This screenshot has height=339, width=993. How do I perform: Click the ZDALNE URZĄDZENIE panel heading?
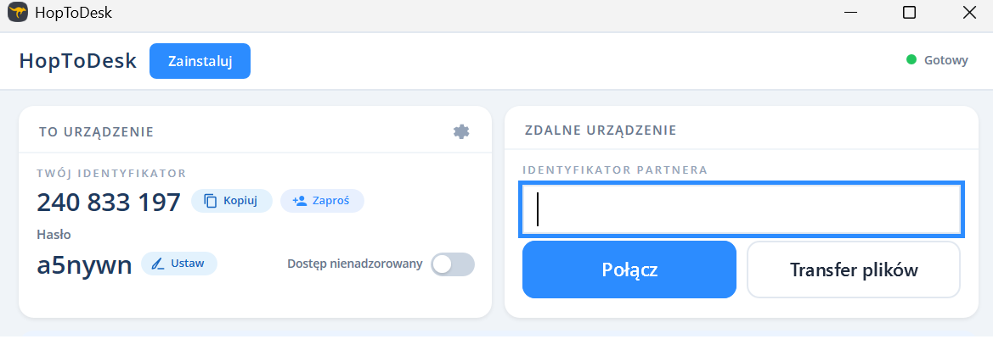click(601, 131)
